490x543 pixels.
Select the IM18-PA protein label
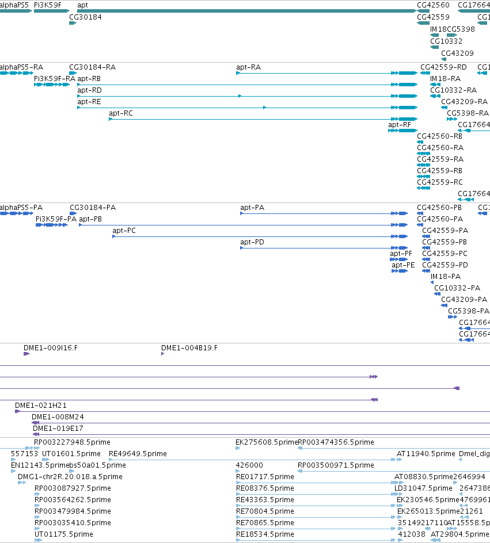[446, 276]
